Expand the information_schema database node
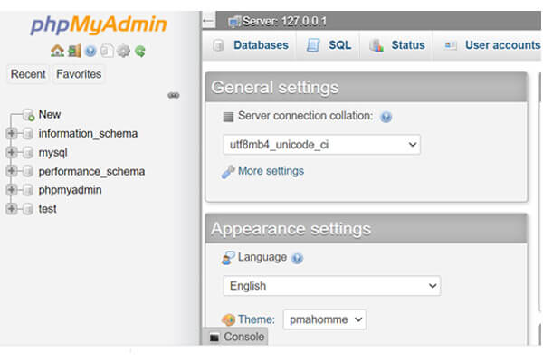 pyautogui.click(x=12, y=133)
